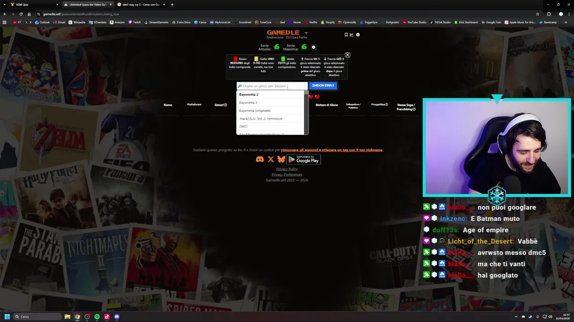
Task: Close the color legend hint box
Action: (347, 55)
